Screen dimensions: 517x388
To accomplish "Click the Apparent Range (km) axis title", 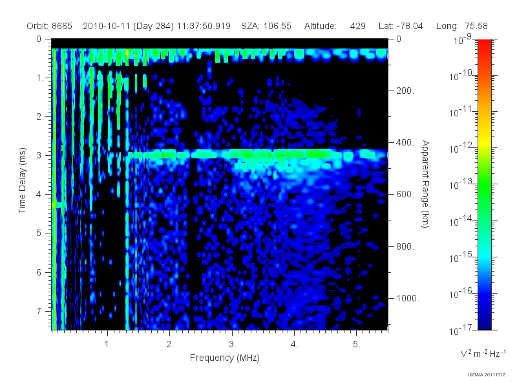I will [425, 184].
